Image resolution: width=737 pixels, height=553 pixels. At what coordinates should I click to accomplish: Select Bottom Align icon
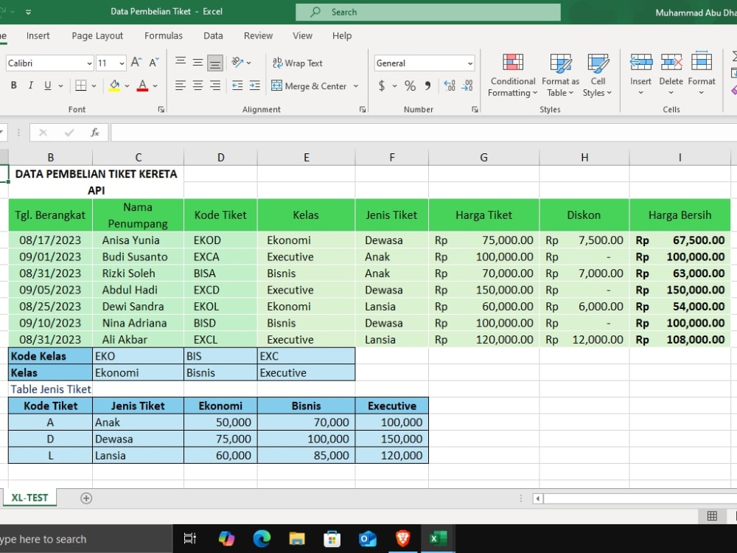click(215, 63)
